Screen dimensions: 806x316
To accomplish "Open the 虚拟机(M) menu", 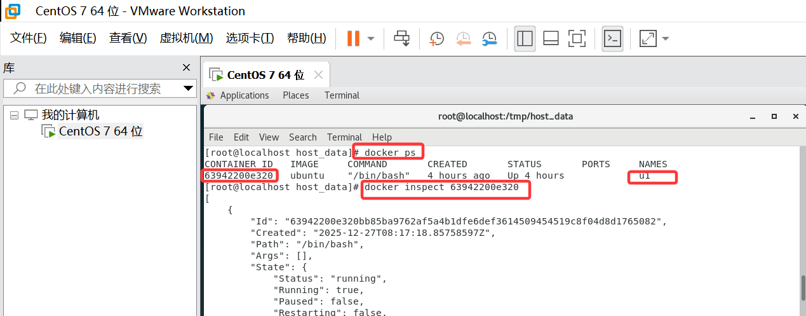I will [186, 38].
